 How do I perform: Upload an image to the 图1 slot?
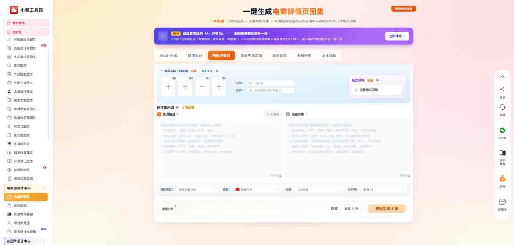168,87
